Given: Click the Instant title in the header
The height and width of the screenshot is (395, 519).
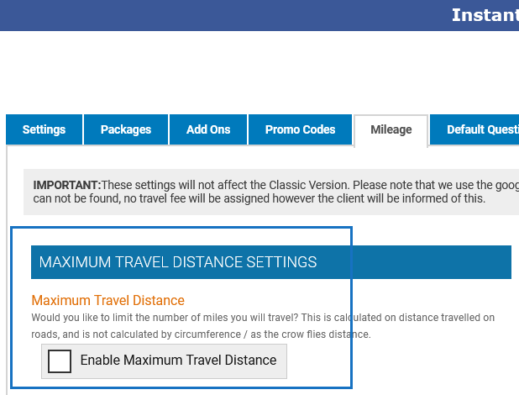Looking at the screenshot, I should click(485, 15).
